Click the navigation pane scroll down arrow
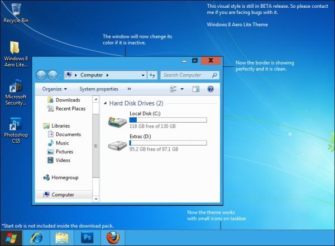Viewport: 335px width, 246px height. coord(96,199)
